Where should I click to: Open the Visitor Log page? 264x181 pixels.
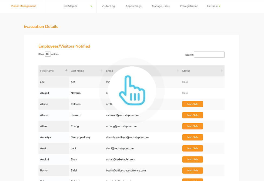[x=108, y=6]
